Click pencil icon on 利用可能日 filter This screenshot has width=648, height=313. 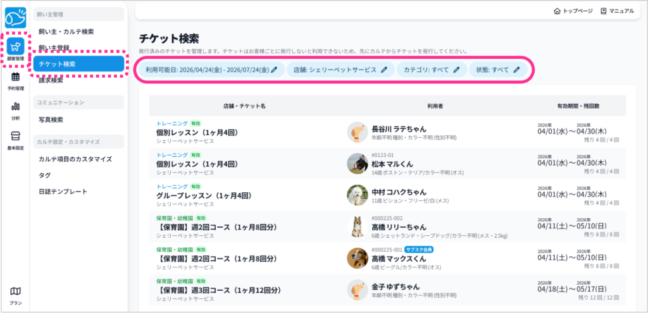[274, 70]
